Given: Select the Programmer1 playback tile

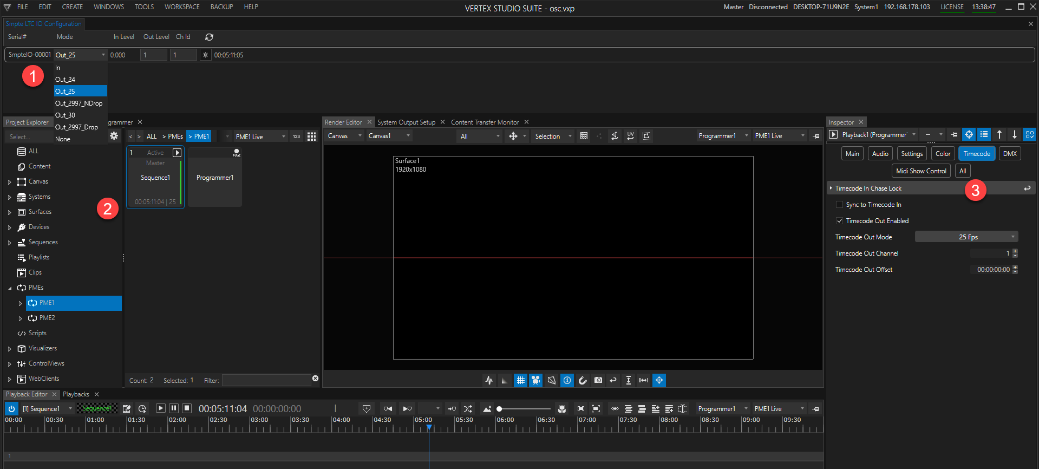Looking at the screenshot, I should (215, 177).
